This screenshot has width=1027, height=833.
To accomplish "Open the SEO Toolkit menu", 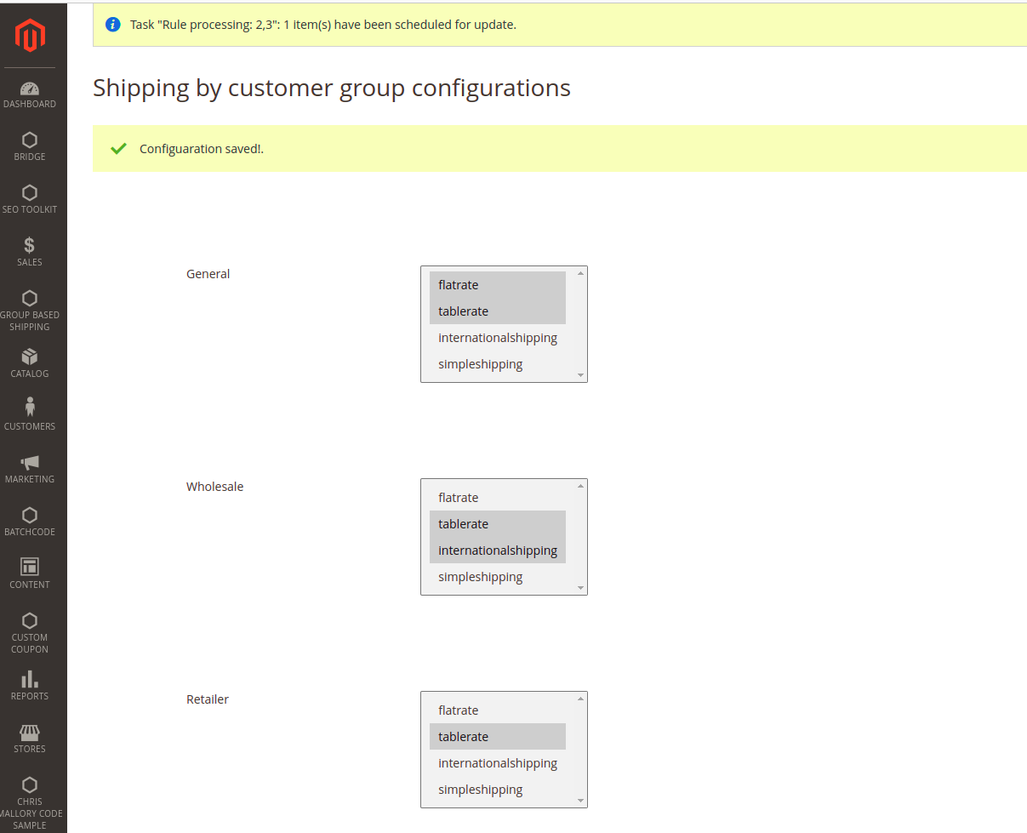I will coord(30,199).
